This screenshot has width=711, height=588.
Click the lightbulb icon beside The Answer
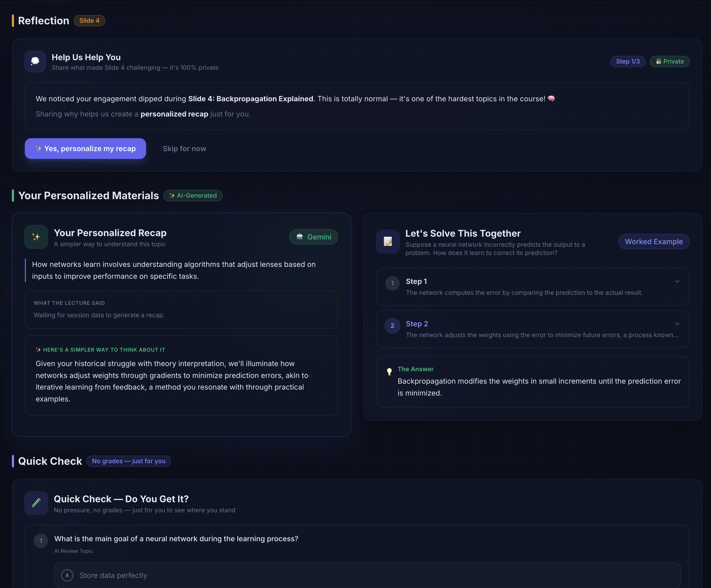pos(389,372)
